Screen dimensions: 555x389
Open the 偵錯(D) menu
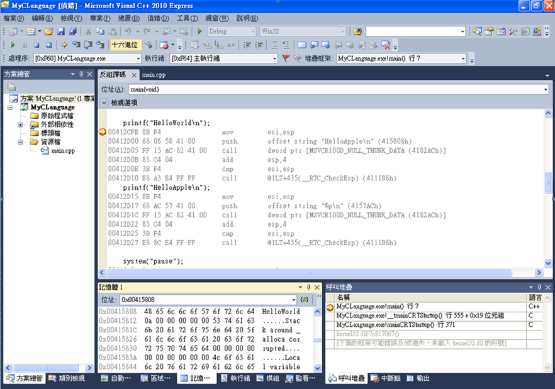[158, 18]
